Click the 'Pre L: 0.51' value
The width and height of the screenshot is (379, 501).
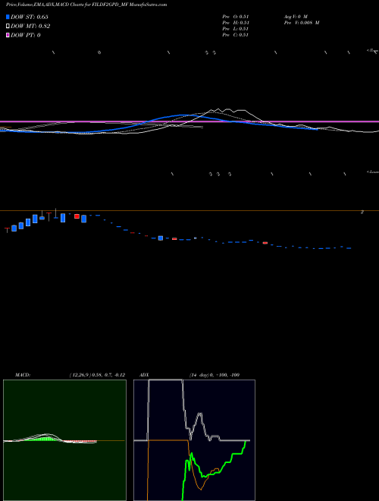click(236, 29)
